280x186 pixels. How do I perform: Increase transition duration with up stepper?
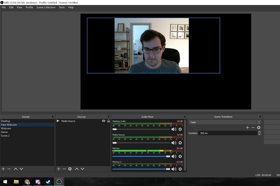click(x=259, y=132)
